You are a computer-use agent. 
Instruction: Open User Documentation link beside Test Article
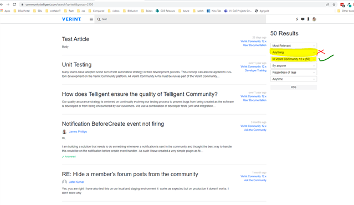pyautogui.click(x=255, y=45)
